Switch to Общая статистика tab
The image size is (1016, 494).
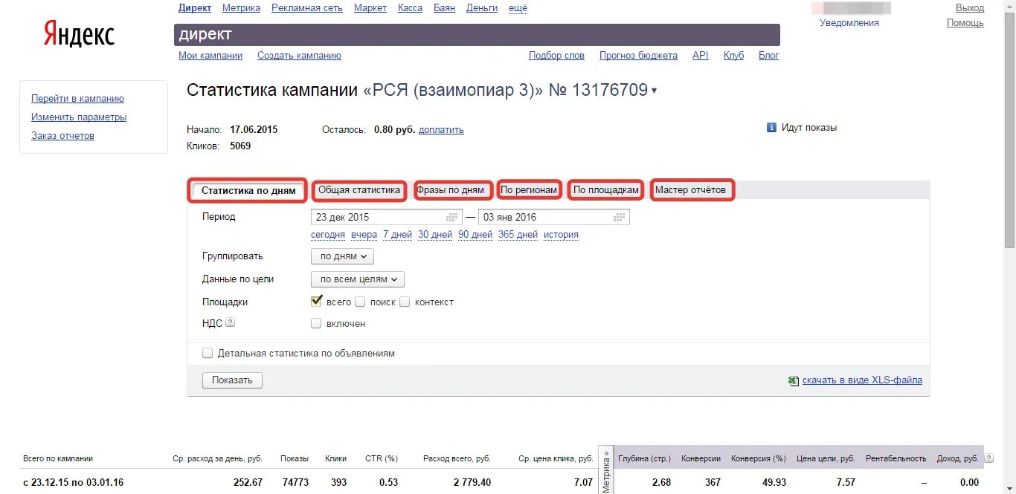(x=359, y=190)
